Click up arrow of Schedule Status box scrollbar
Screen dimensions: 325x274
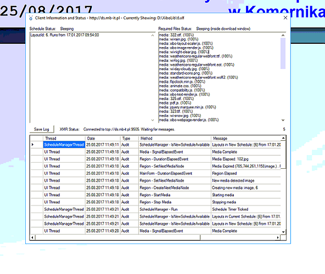point(153,36)
